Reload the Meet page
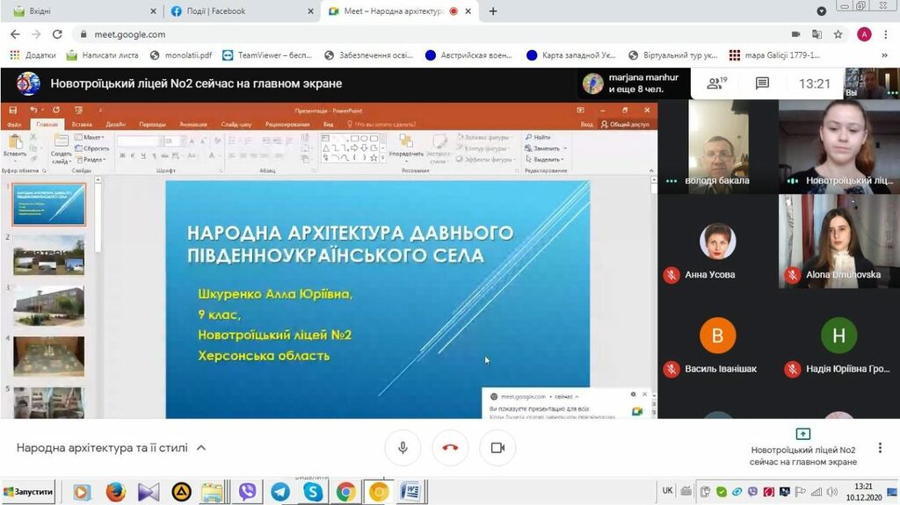The width and height of the screenshot is (900, 505). pyautogui.click(x=57, y=34)
